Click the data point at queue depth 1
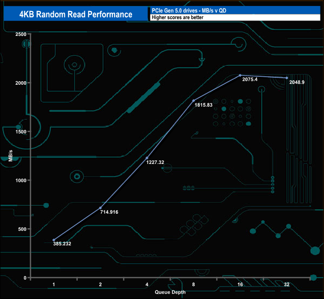 54,240
